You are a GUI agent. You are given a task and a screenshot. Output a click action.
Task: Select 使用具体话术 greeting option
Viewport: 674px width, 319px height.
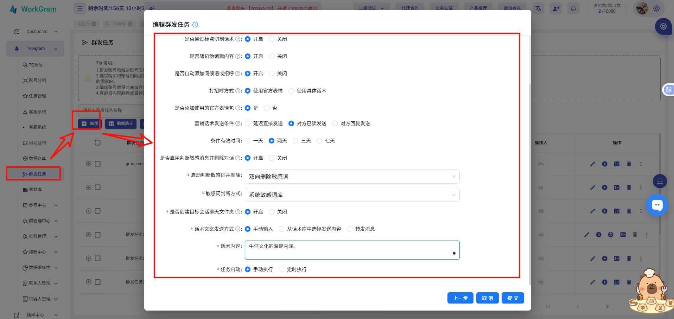pyautogui.click(x=291, y=91)
